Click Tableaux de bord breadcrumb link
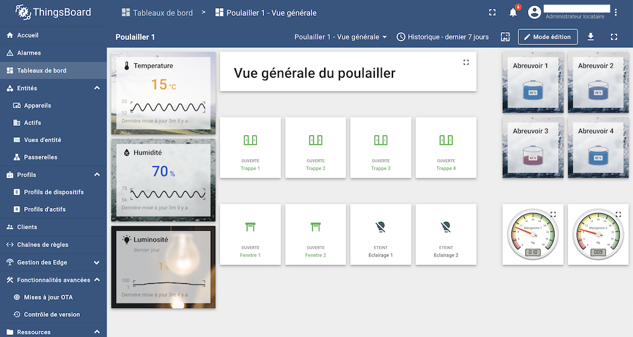The height and width of the screenshot is (337, 633). 163,13
